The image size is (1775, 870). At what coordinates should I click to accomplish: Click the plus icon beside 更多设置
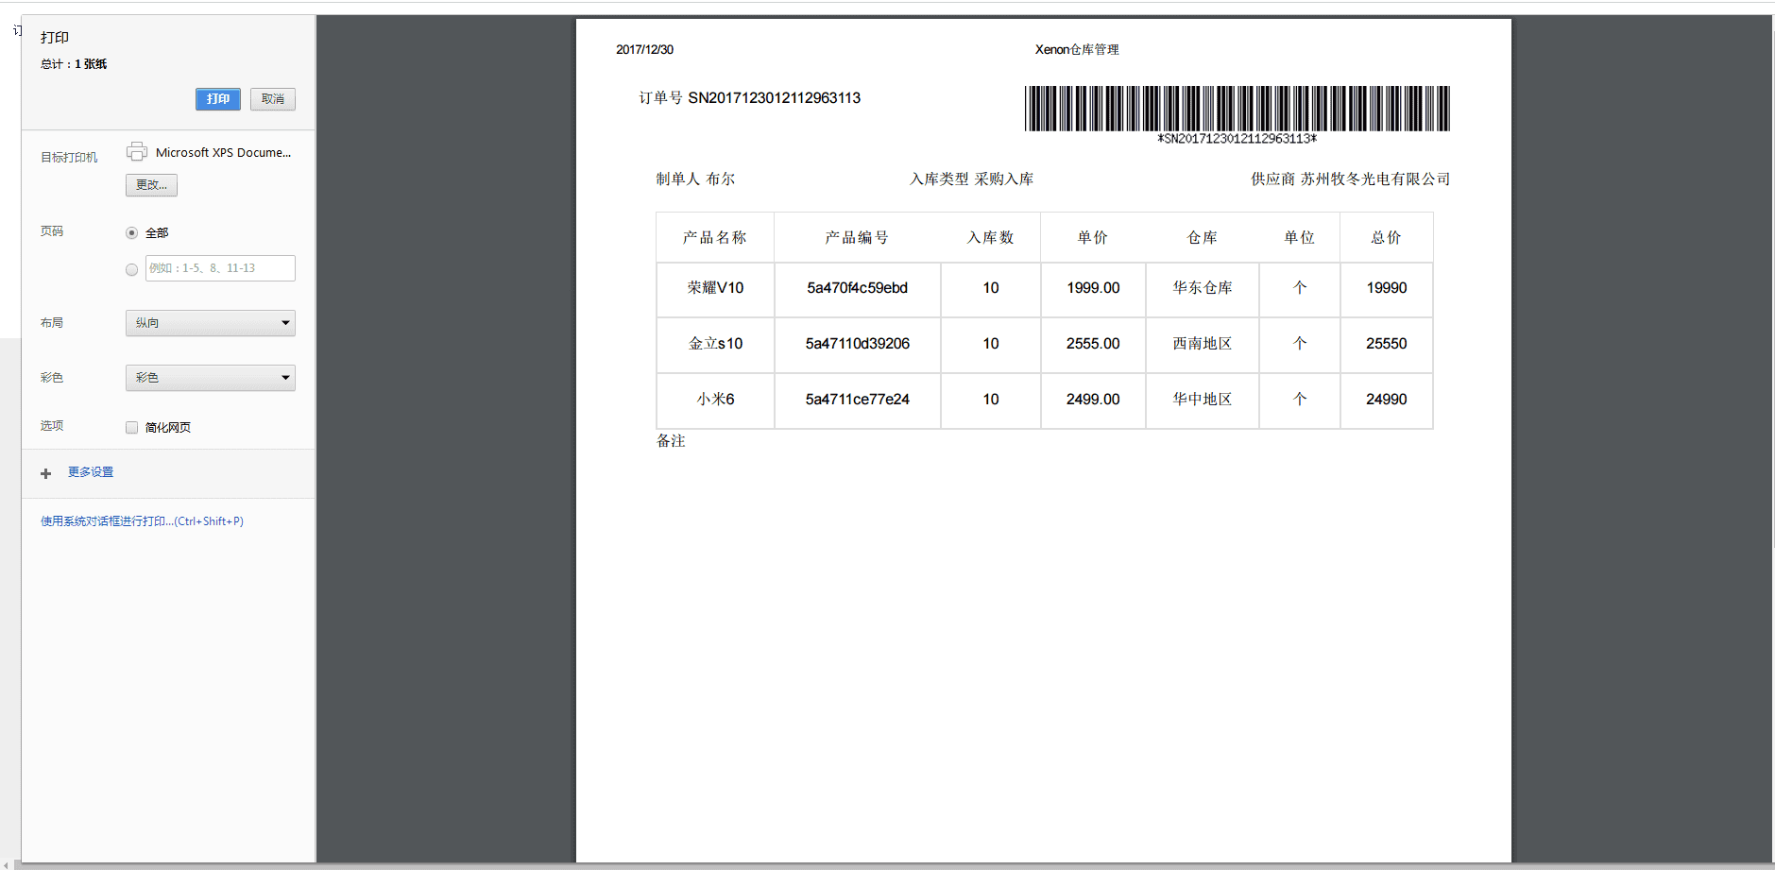pos(45,473)
